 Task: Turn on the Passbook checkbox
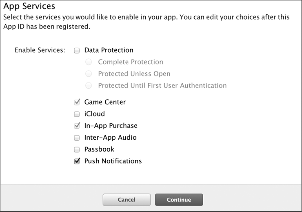(77, 150)
